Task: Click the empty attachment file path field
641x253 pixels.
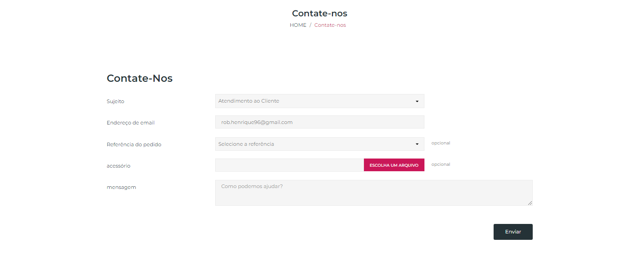Action: [289, 165]
